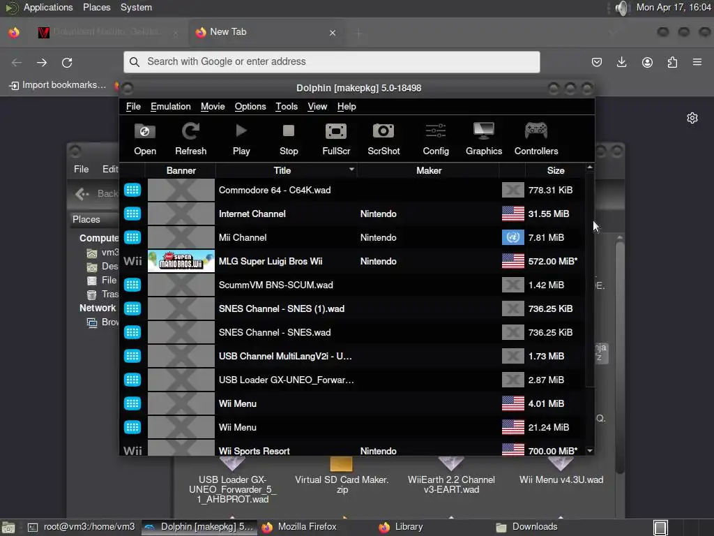Open the Graphics settings icon

click(484, 139)
